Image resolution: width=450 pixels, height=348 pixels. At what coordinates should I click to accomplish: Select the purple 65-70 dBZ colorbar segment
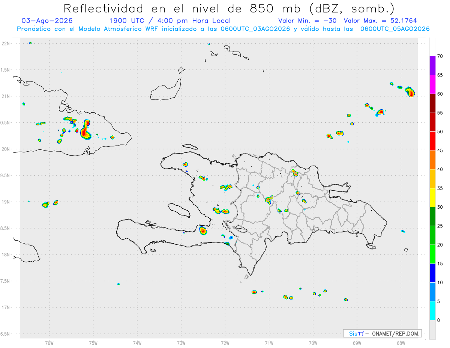pos(432,65)
